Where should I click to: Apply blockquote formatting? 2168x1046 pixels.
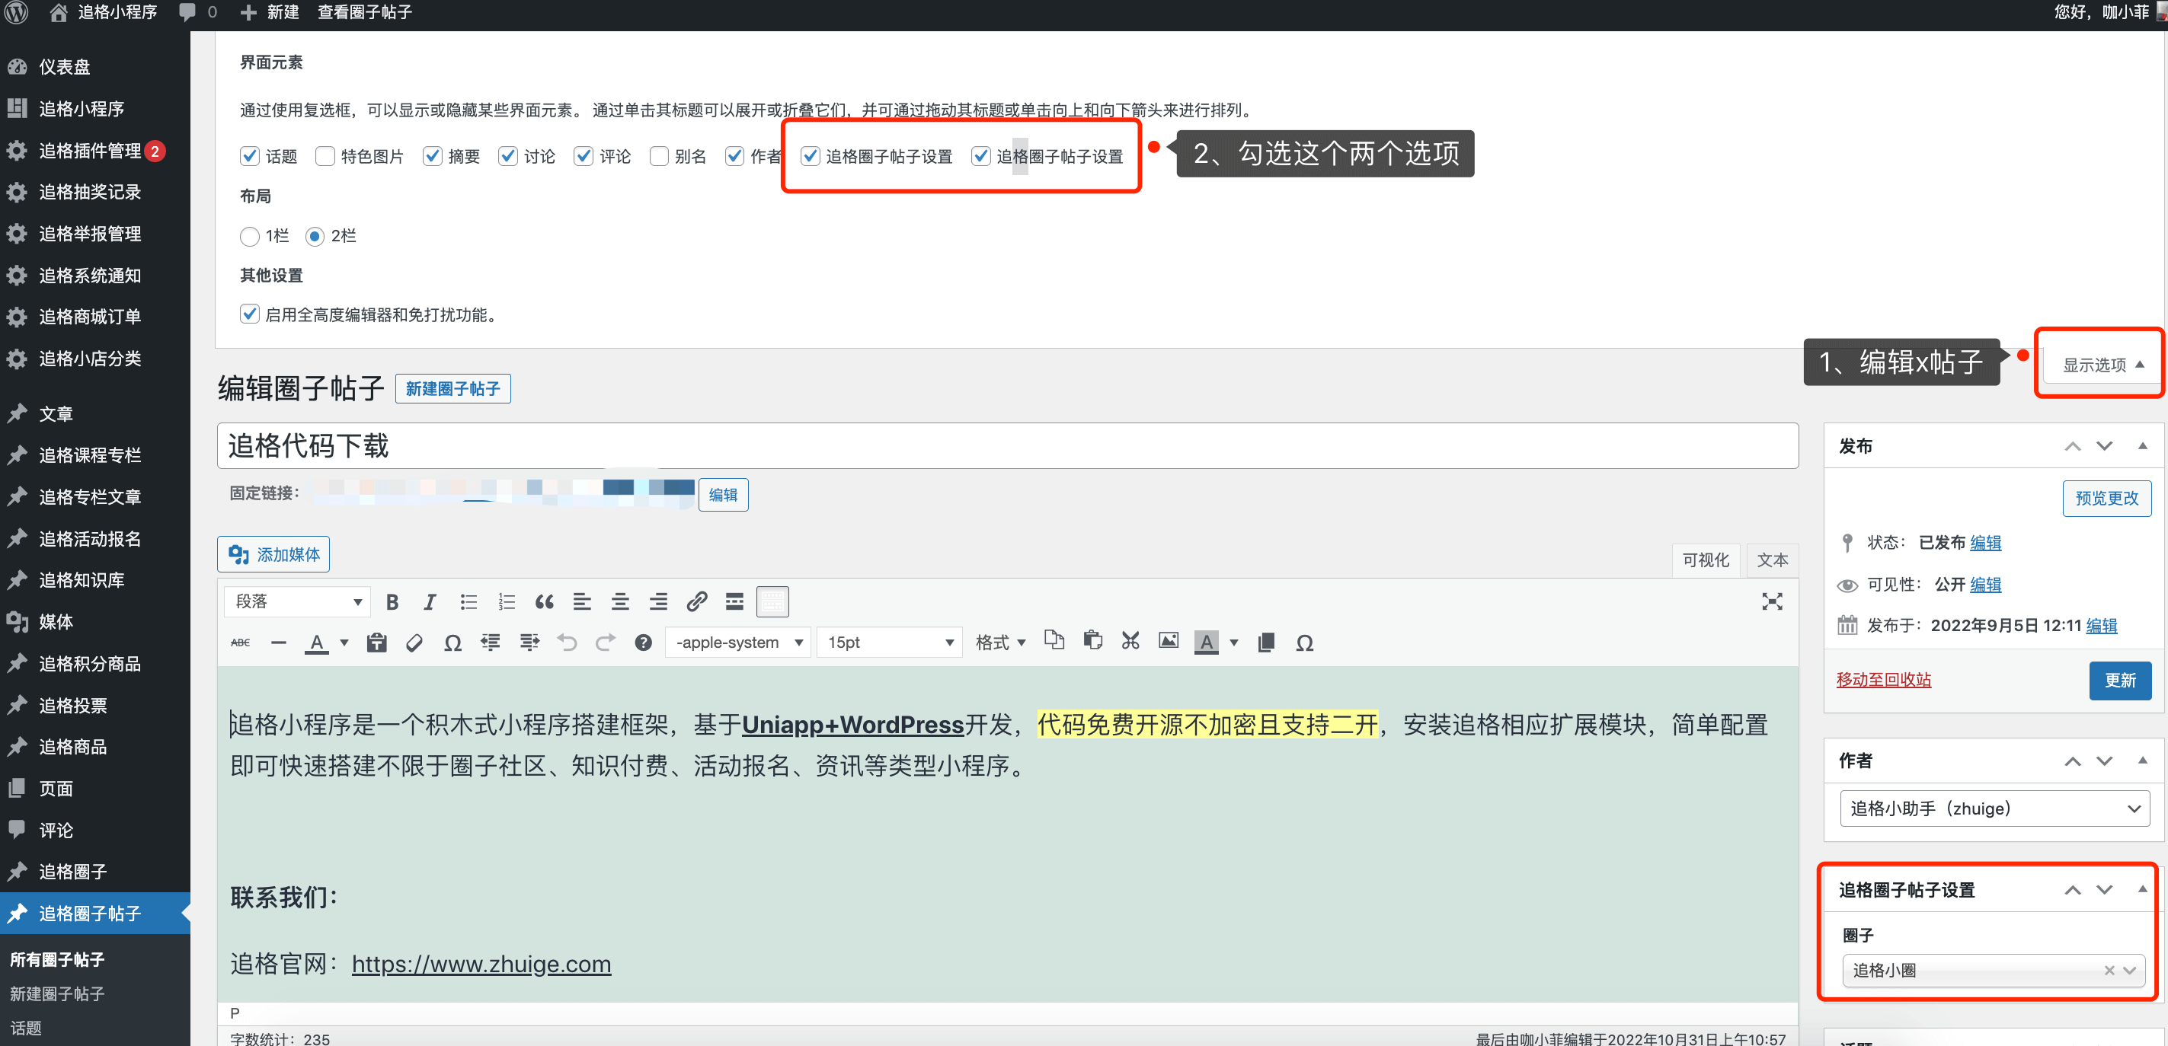click(545, 602)
